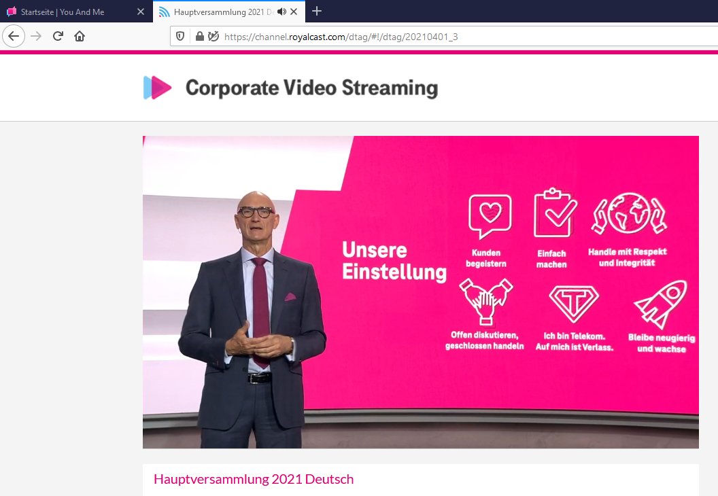Click the You And Me tab favicon
718x496 pixels.
point(12,12)
